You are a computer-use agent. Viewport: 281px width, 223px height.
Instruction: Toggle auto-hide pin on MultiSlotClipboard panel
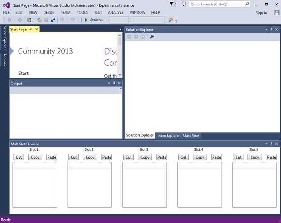coord(271,144)
